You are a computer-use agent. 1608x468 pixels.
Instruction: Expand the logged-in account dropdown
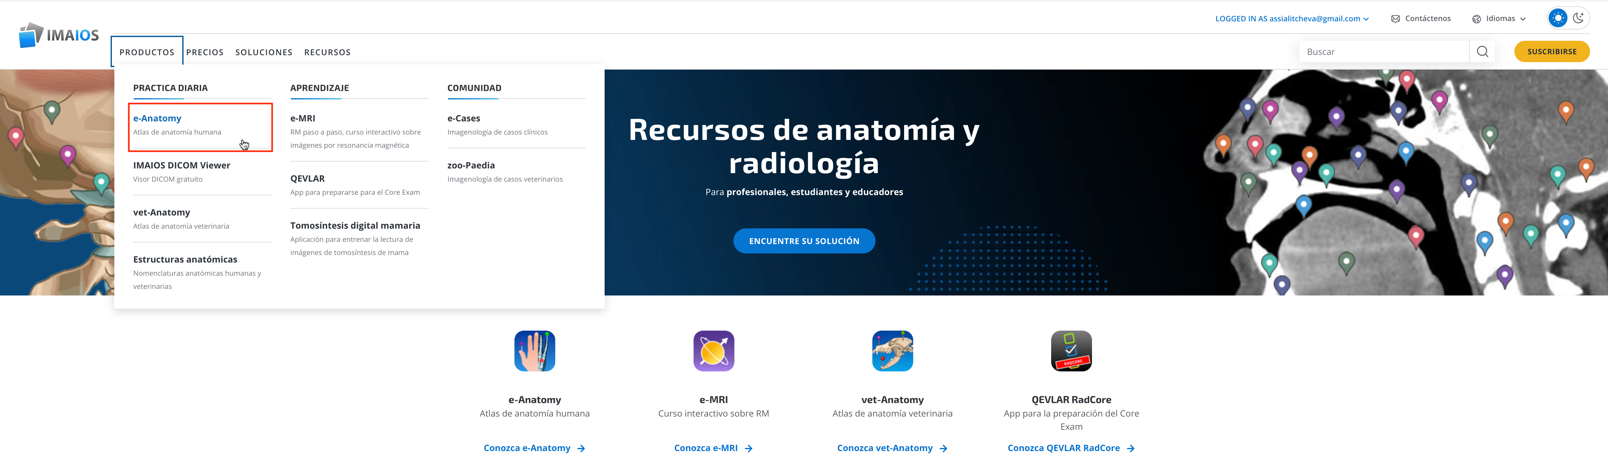point(1292,19)
